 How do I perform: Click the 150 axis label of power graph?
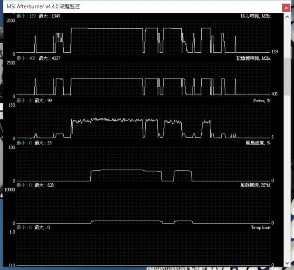[x=12, y=105]
